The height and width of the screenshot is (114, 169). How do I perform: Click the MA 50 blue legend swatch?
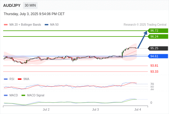pyautogui.click(x=46, y=25)
